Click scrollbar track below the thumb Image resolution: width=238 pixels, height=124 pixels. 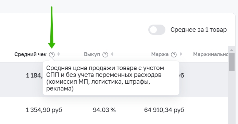pos(231,97)
